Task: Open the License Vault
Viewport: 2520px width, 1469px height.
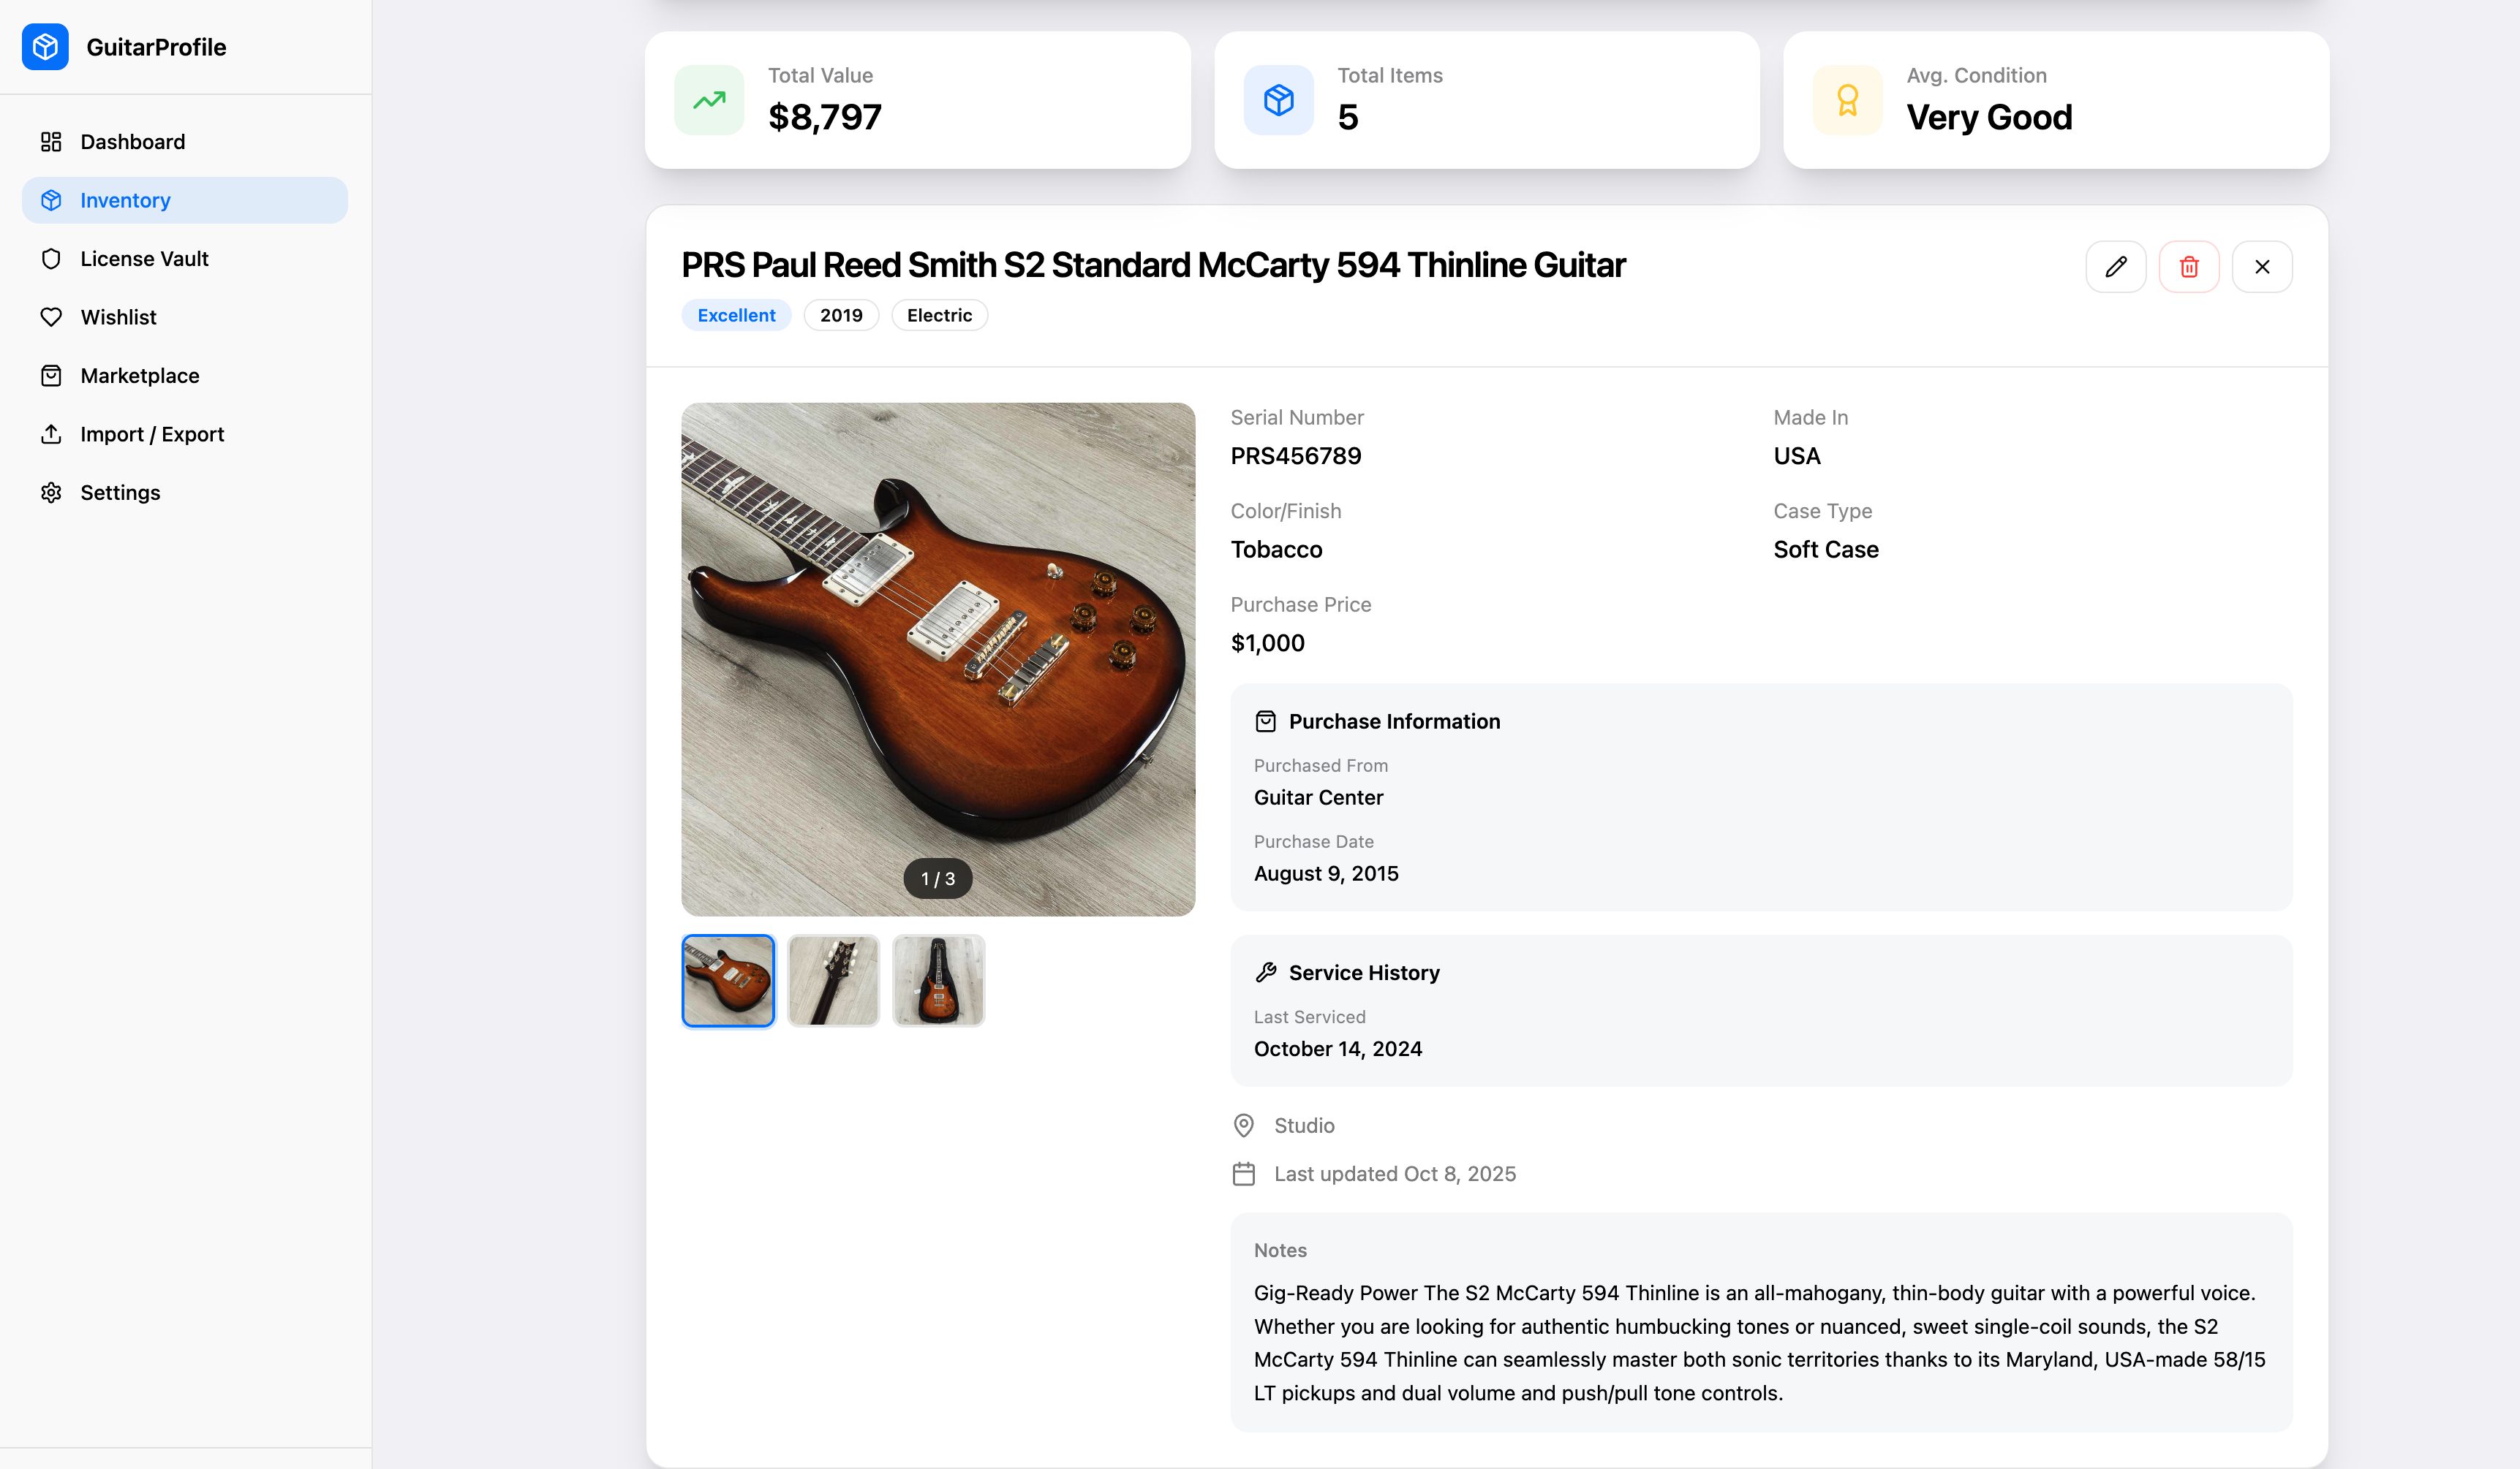Action: [x=144, y=258]
